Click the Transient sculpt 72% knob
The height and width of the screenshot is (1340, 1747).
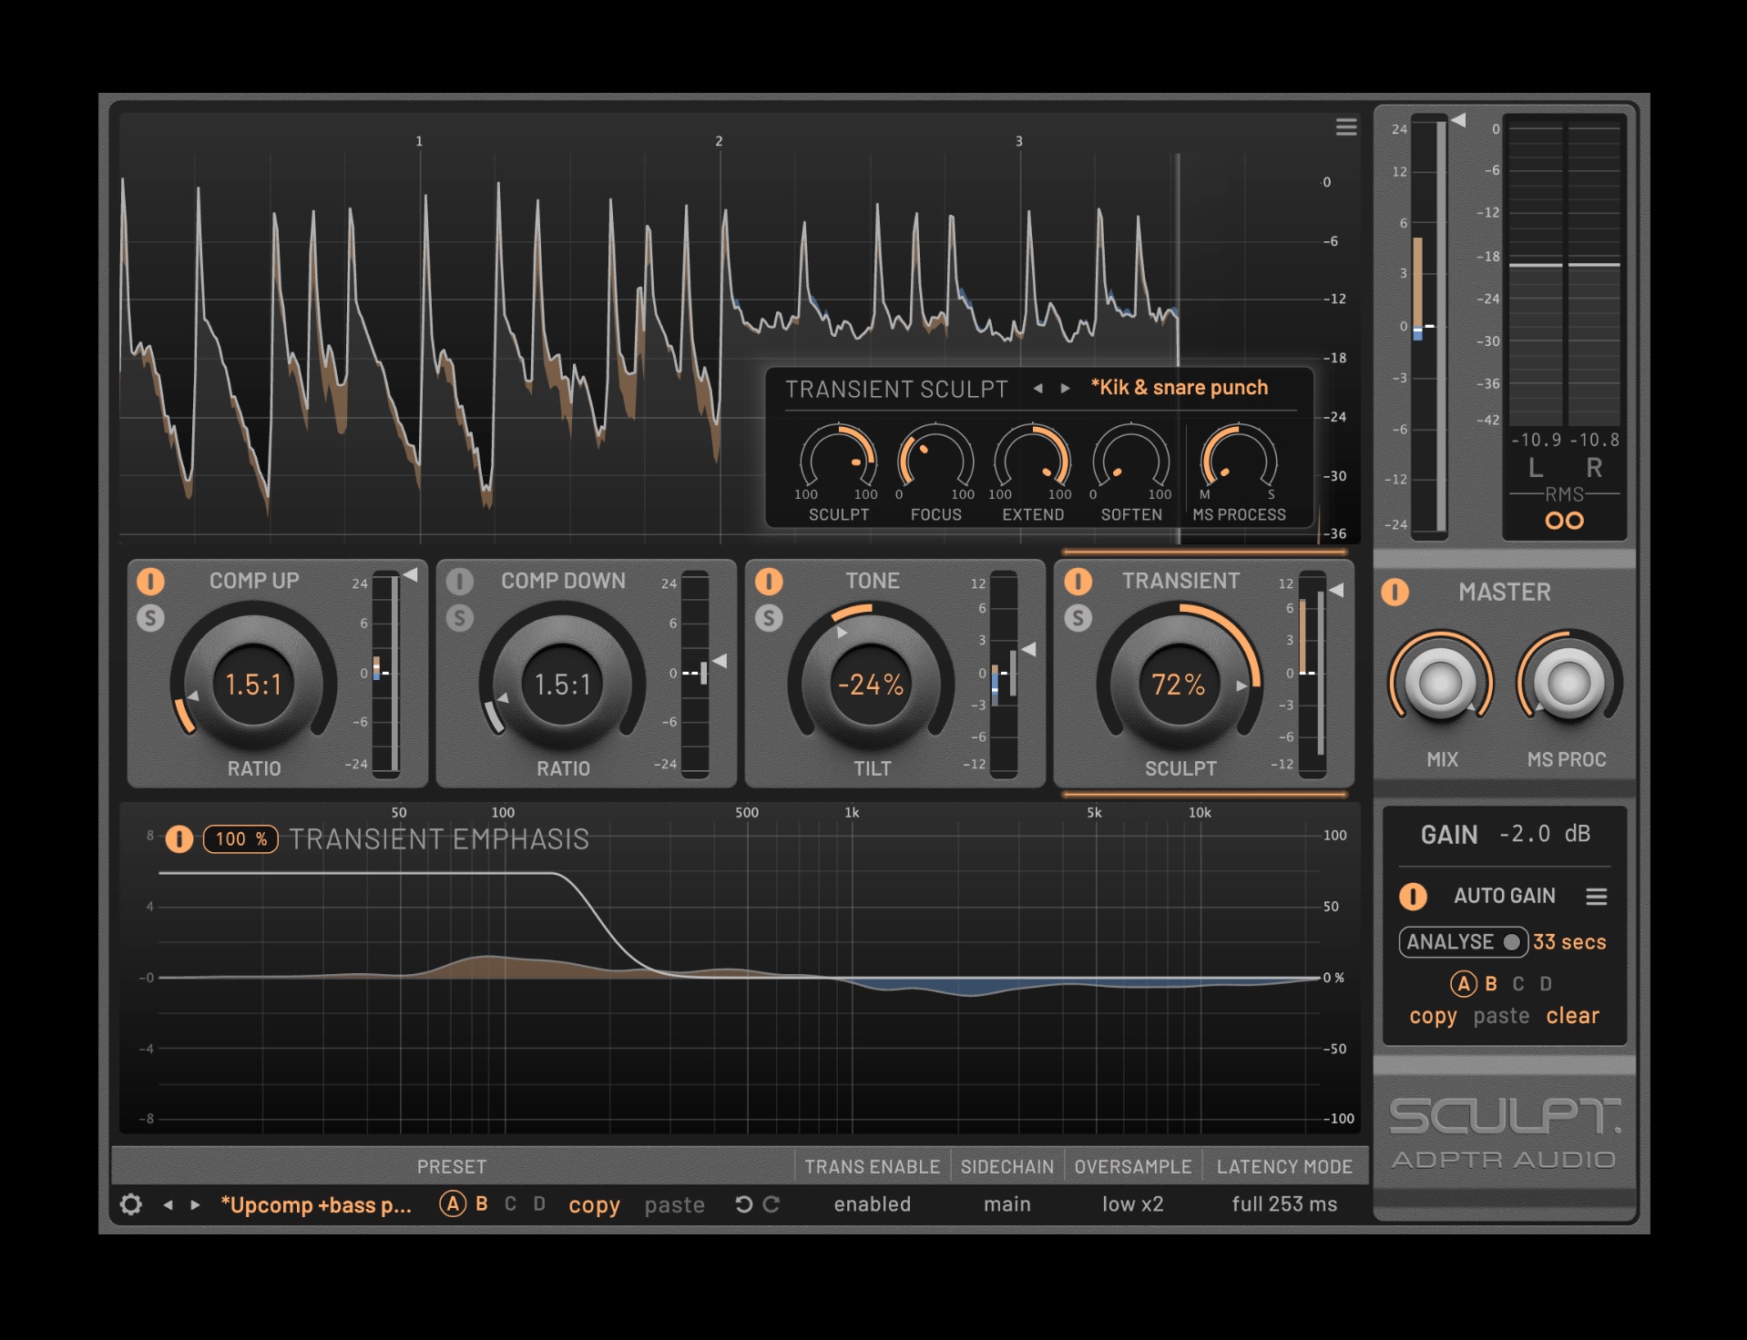coord(1179,685)
